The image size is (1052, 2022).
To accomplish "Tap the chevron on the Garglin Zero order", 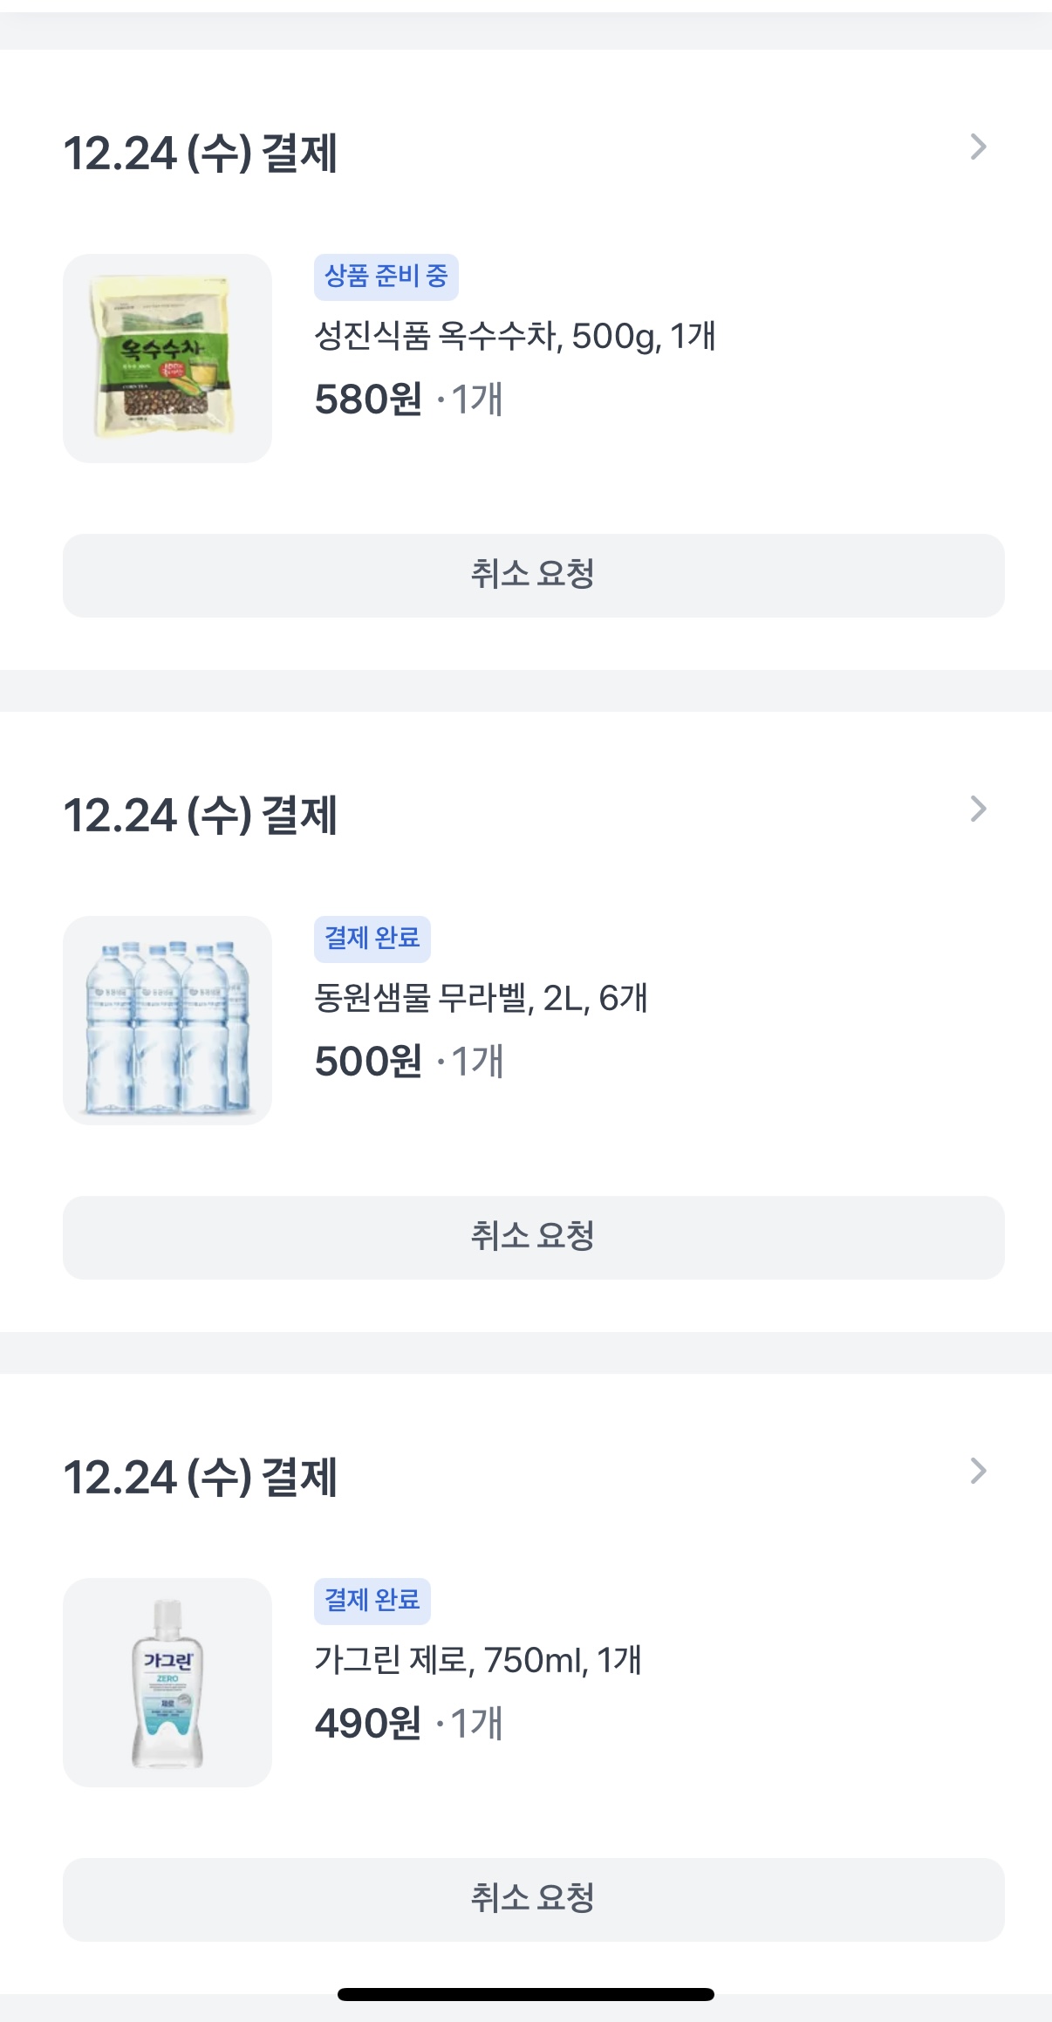I will [x=978, y=1472].
